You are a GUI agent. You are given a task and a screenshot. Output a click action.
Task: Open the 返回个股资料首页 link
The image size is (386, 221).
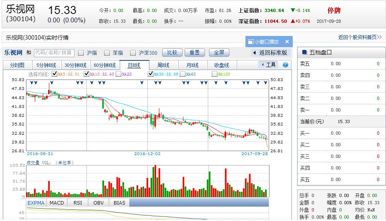[x=360, y=37]
